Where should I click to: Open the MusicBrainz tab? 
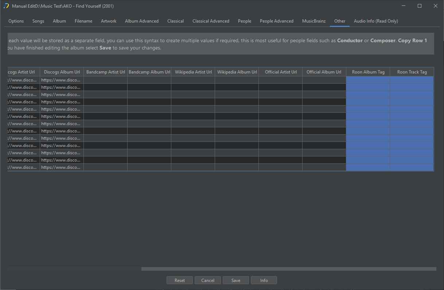pyautogui.click(x=313, y=21)
